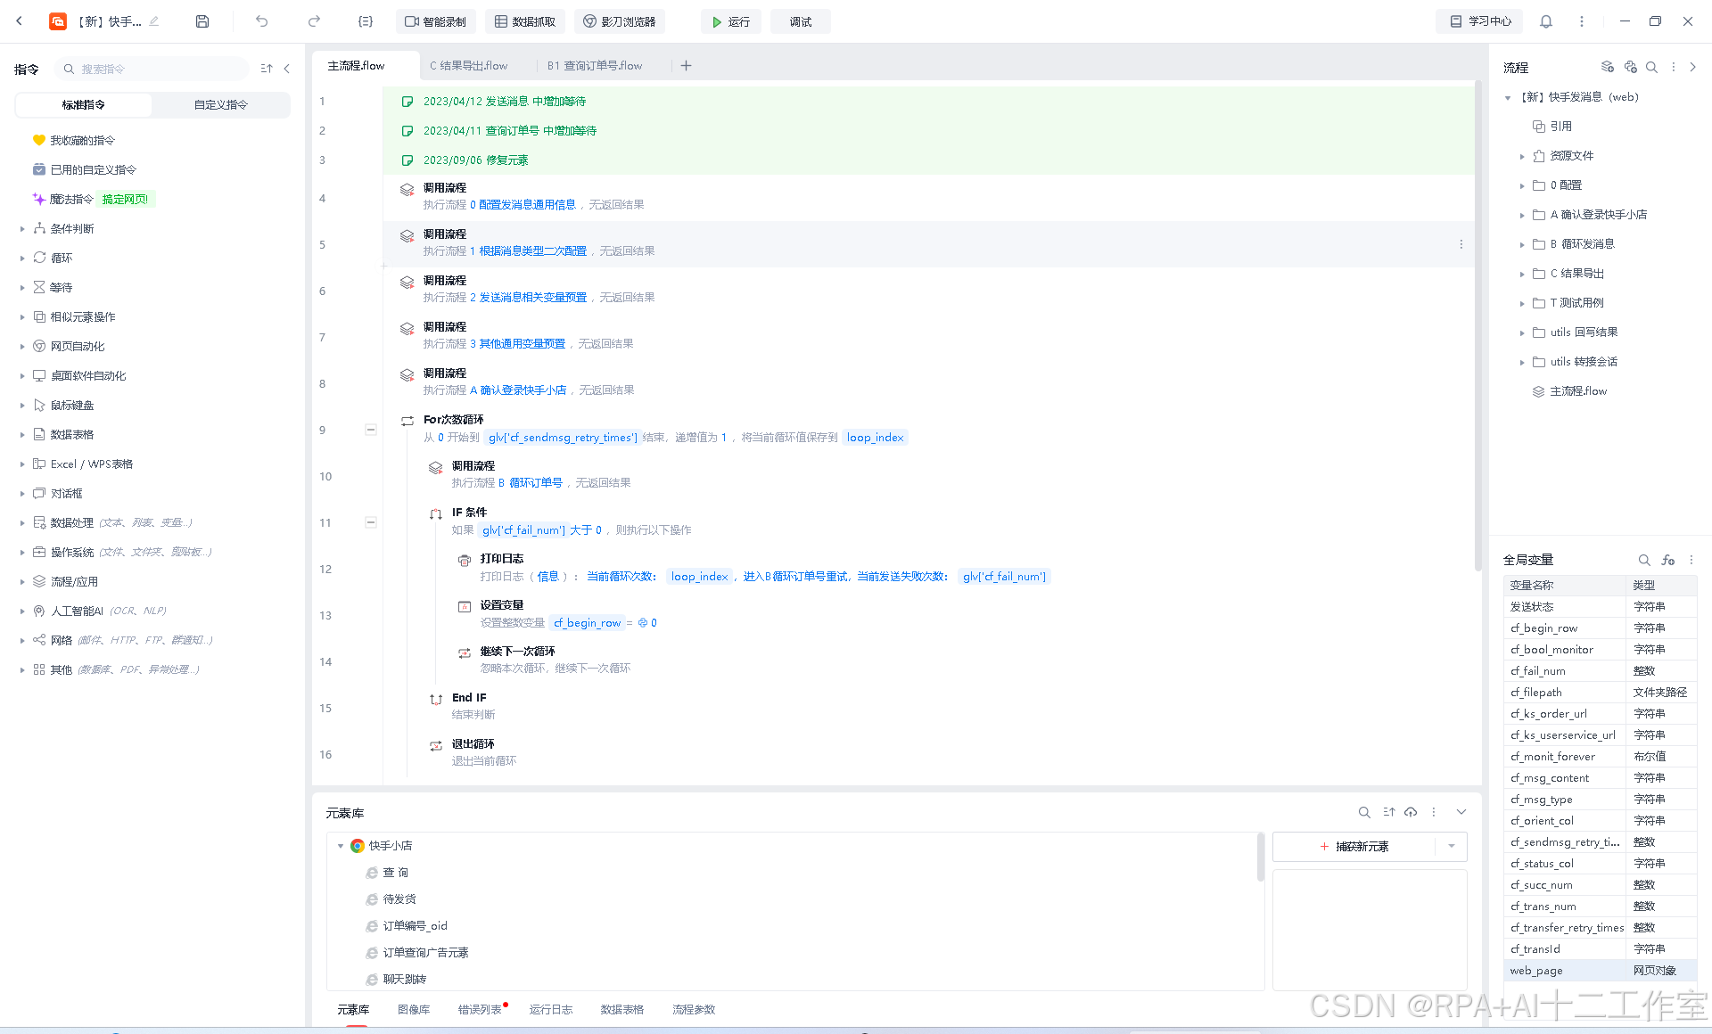Undo the last change
The height and width of the screenshot is (1034, 1712).
click(261, 21)
